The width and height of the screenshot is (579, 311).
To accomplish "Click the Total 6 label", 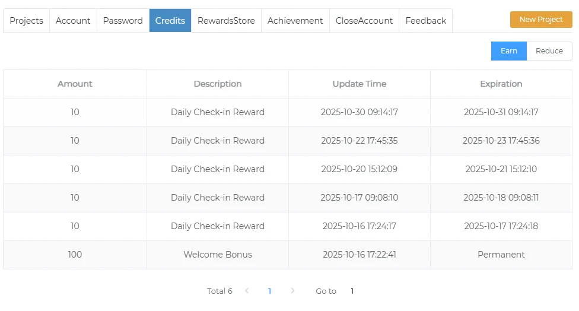I will 219,291.
